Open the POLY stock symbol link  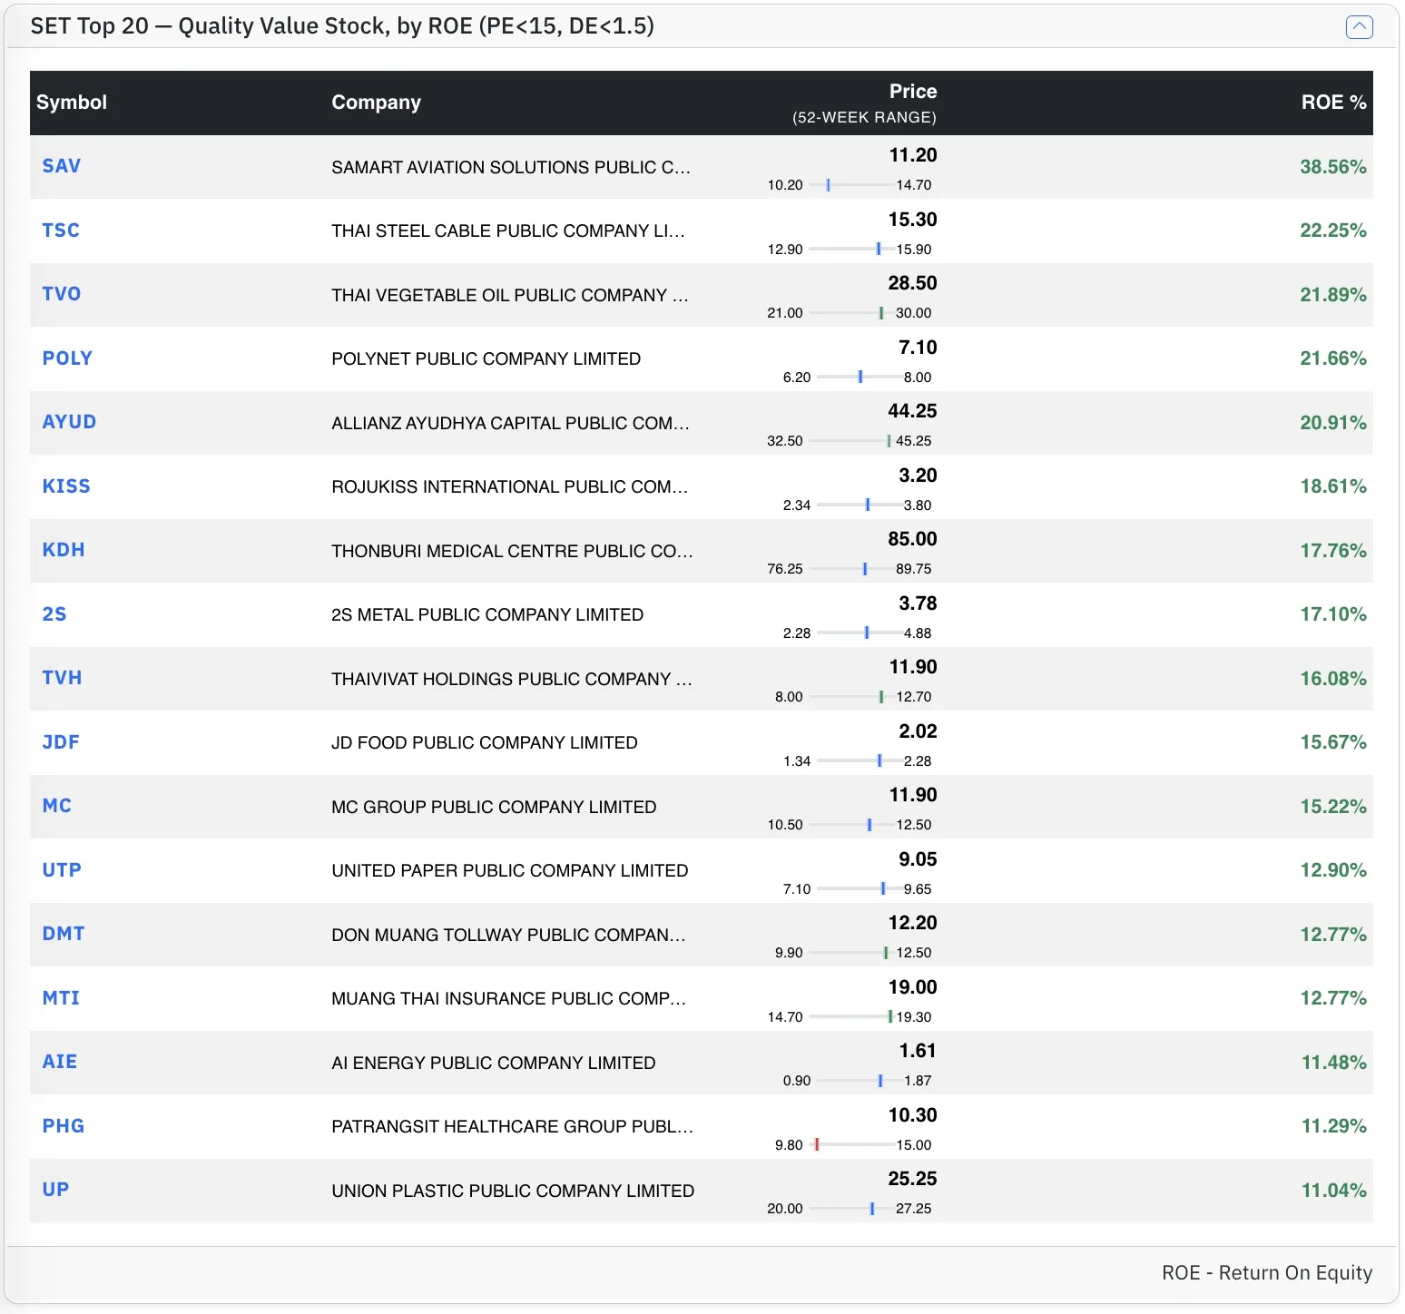pyautogui.click(x=67, y=358)
